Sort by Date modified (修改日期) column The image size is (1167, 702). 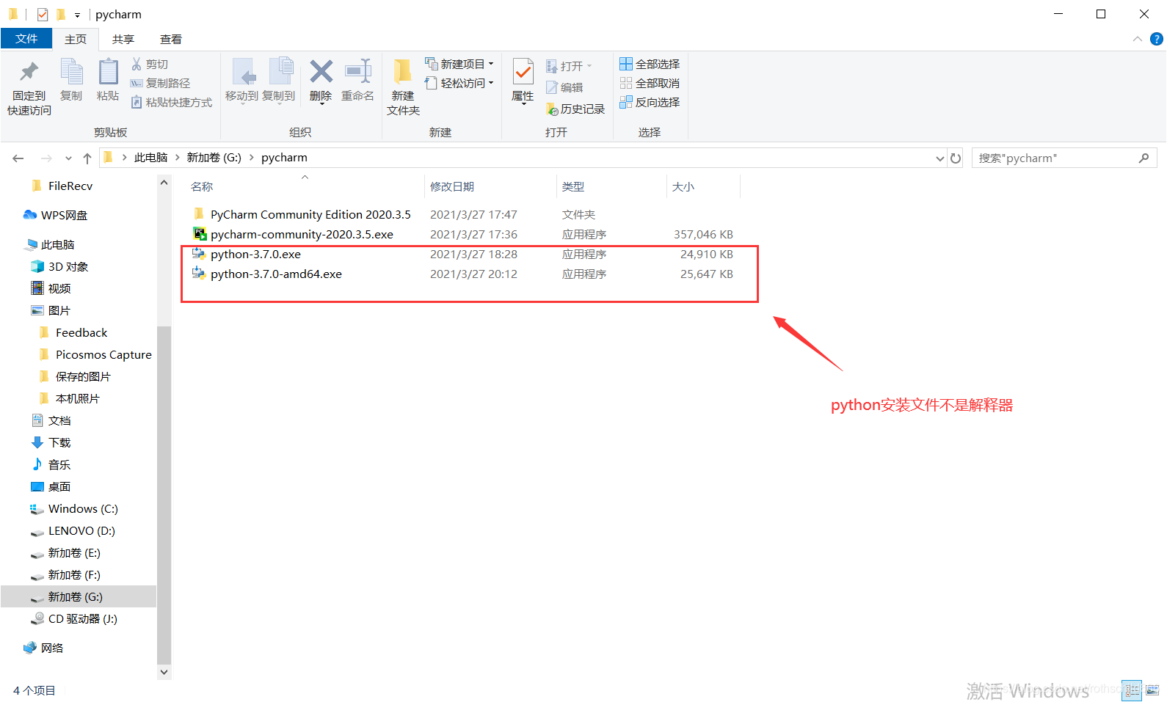452,187
